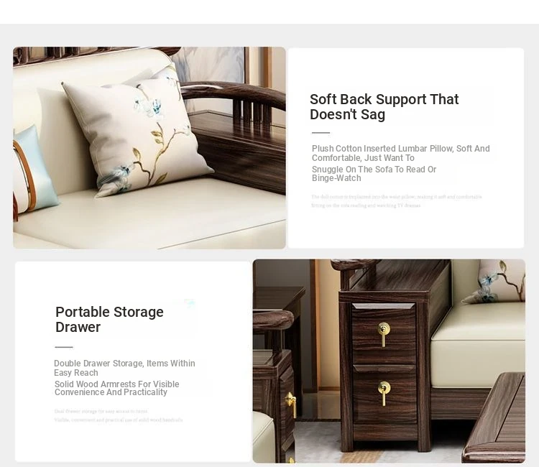Select the 'Soft Back Support That Doesn't Sag' heading
Viewport: 539px width, 467px height.
[x=384, y=107]
